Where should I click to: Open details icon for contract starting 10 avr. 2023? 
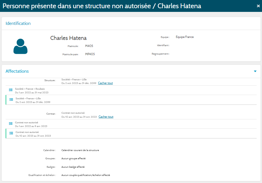click(x=11, y=133)
